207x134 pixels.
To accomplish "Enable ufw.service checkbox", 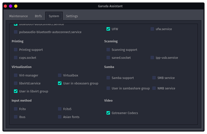I will coord(152,29).
